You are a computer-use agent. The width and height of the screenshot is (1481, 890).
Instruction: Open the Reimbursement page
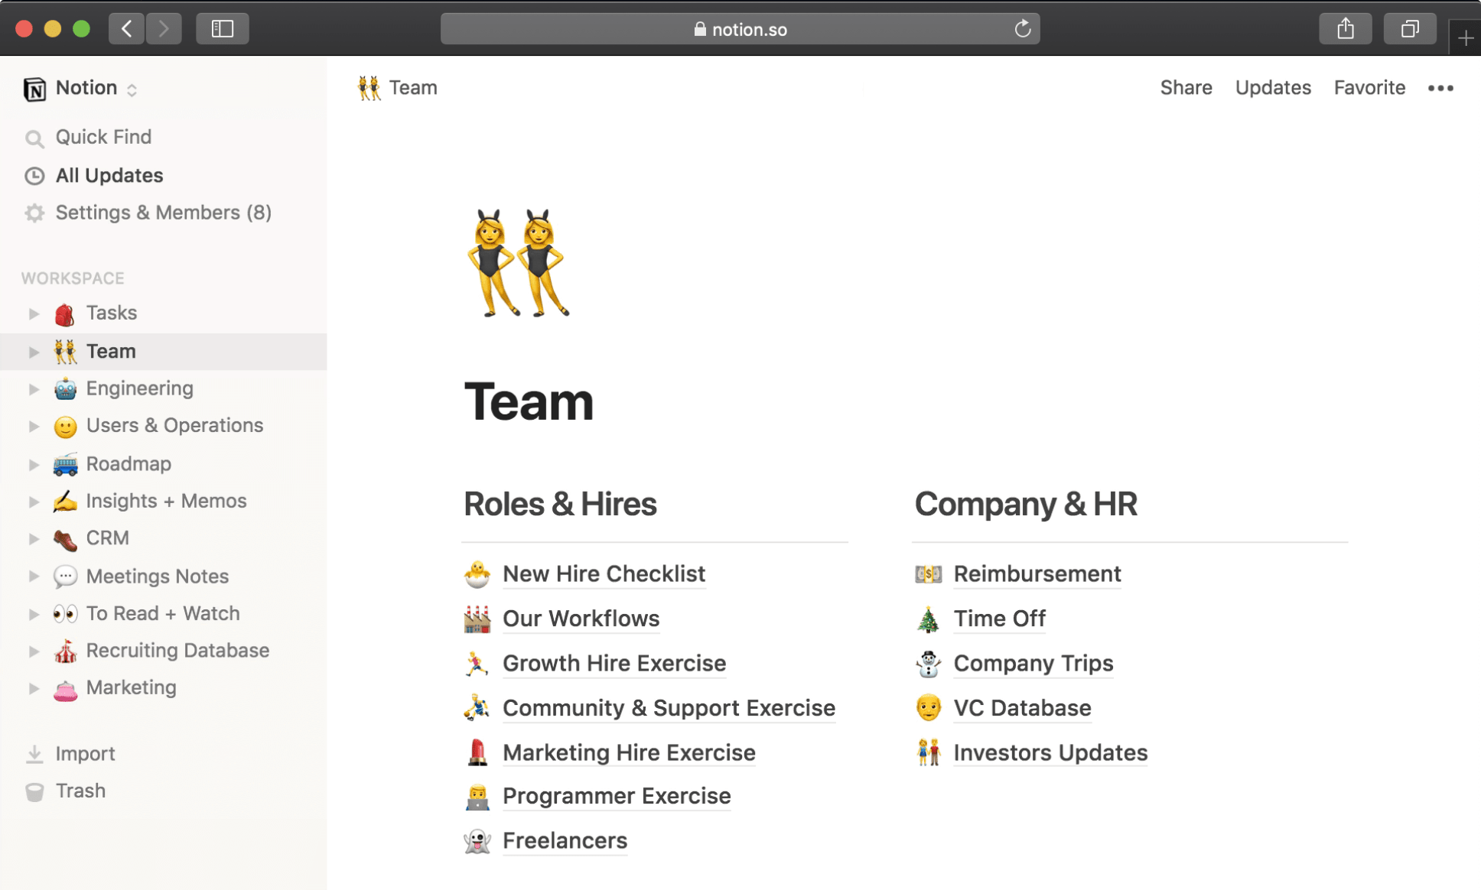point(1037,573)
